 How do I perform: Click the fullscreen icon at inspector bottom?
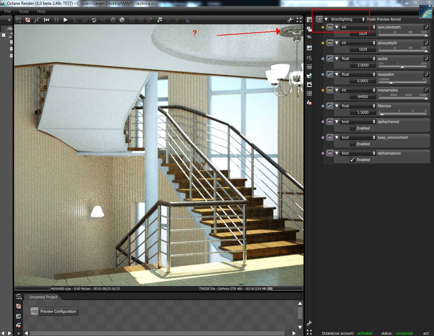coord(309,332)
